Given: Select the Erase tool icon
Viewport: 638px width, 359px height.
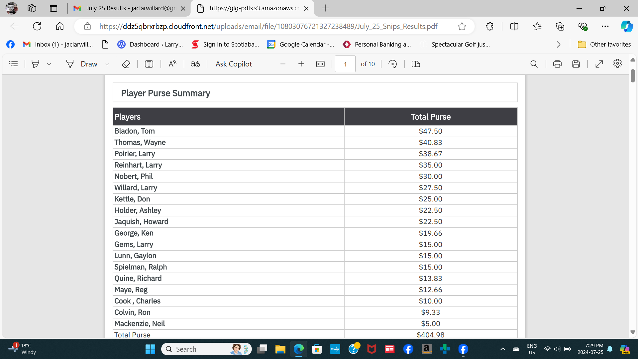Looking at the screenshot, I should [x=126, y=64].
